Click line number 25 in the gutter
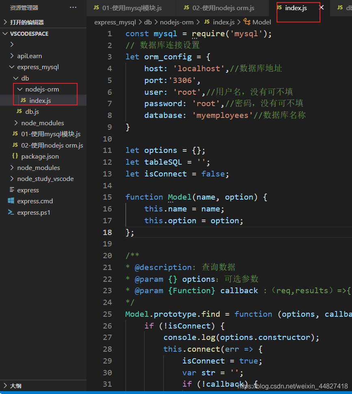This screenshot has height=394, width=352. pyautogui.click(x=107, y=314)
